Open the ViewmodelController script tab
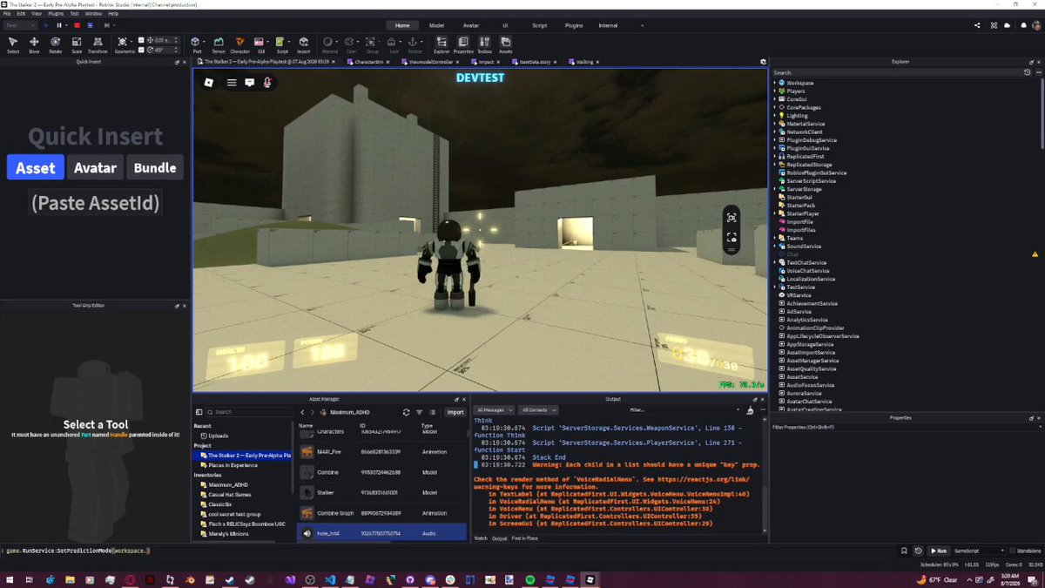 click(x=430, y=62)
